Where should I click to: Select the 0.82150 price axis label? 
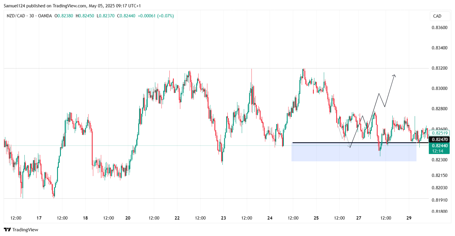coord(439,175)
